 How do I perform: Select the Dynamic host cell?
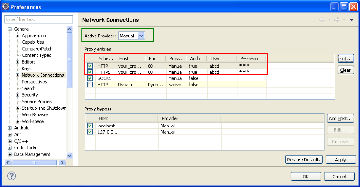126,85
